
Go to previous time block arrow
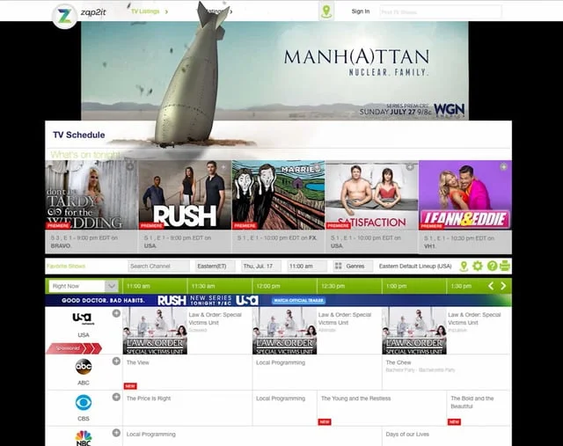491,286
